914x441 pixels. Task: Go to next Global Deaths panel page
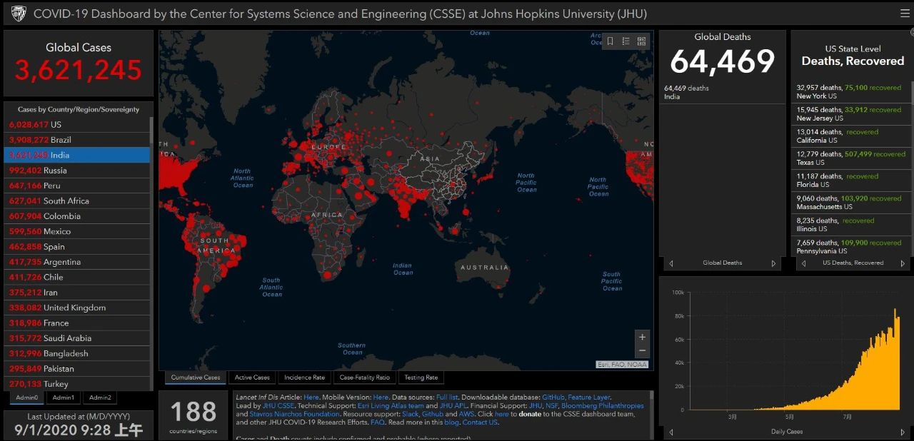coord(773,263)
